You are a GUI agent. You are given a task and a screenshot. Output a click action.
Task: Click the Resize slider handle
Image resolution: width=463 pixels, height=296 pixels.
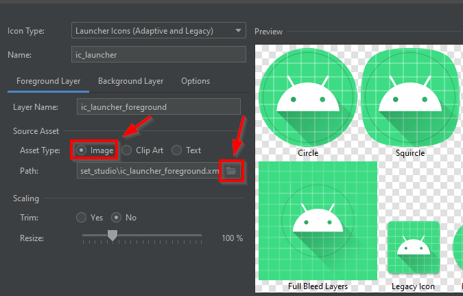112,236
